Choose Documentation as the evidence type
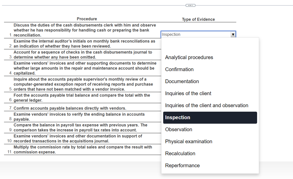Image resolution: width=293 pixels, height=179 pixels. [x=182, y=81]
